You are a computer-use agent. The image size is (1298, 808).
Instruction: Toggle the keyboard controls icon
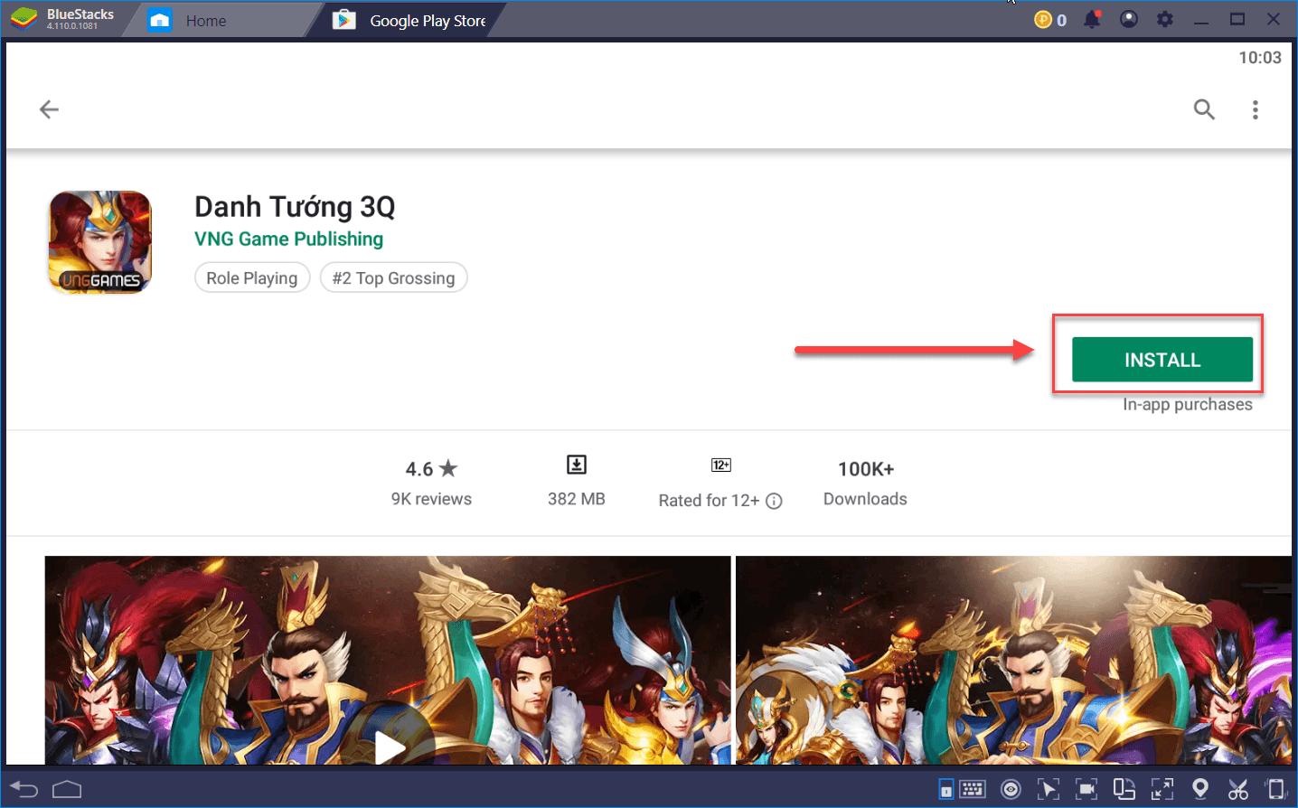coord(973,789)
